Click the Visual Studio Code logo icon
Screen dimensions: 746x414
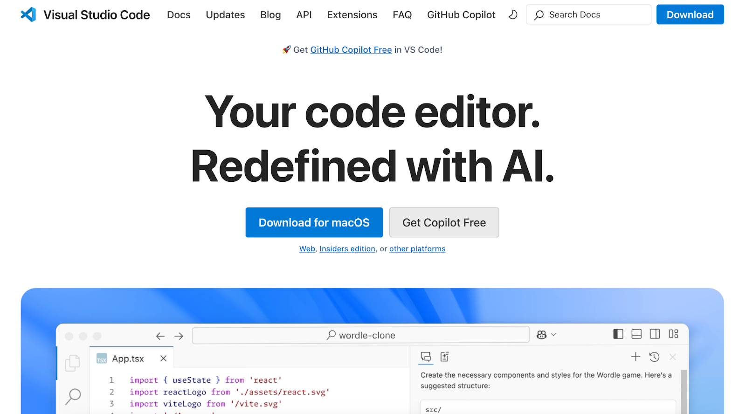28,14
